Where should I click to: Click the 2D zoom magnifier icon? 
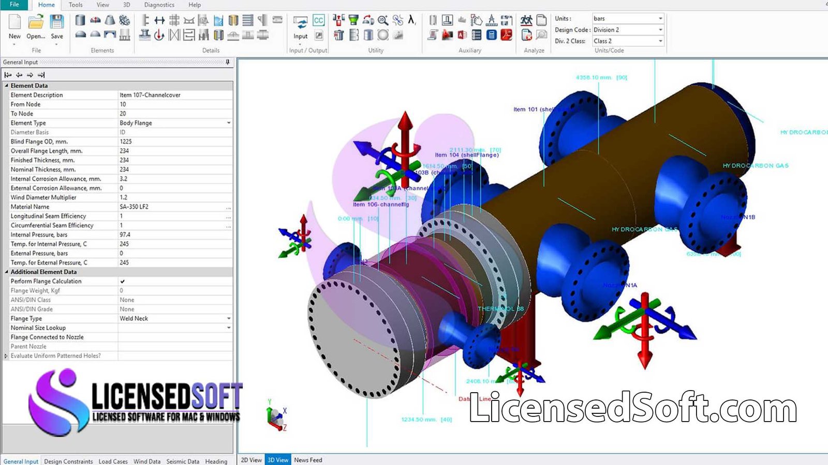coord(383,20)
